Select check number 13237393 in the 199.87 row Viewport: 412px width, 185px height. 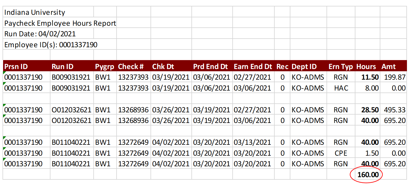point(133,77)
